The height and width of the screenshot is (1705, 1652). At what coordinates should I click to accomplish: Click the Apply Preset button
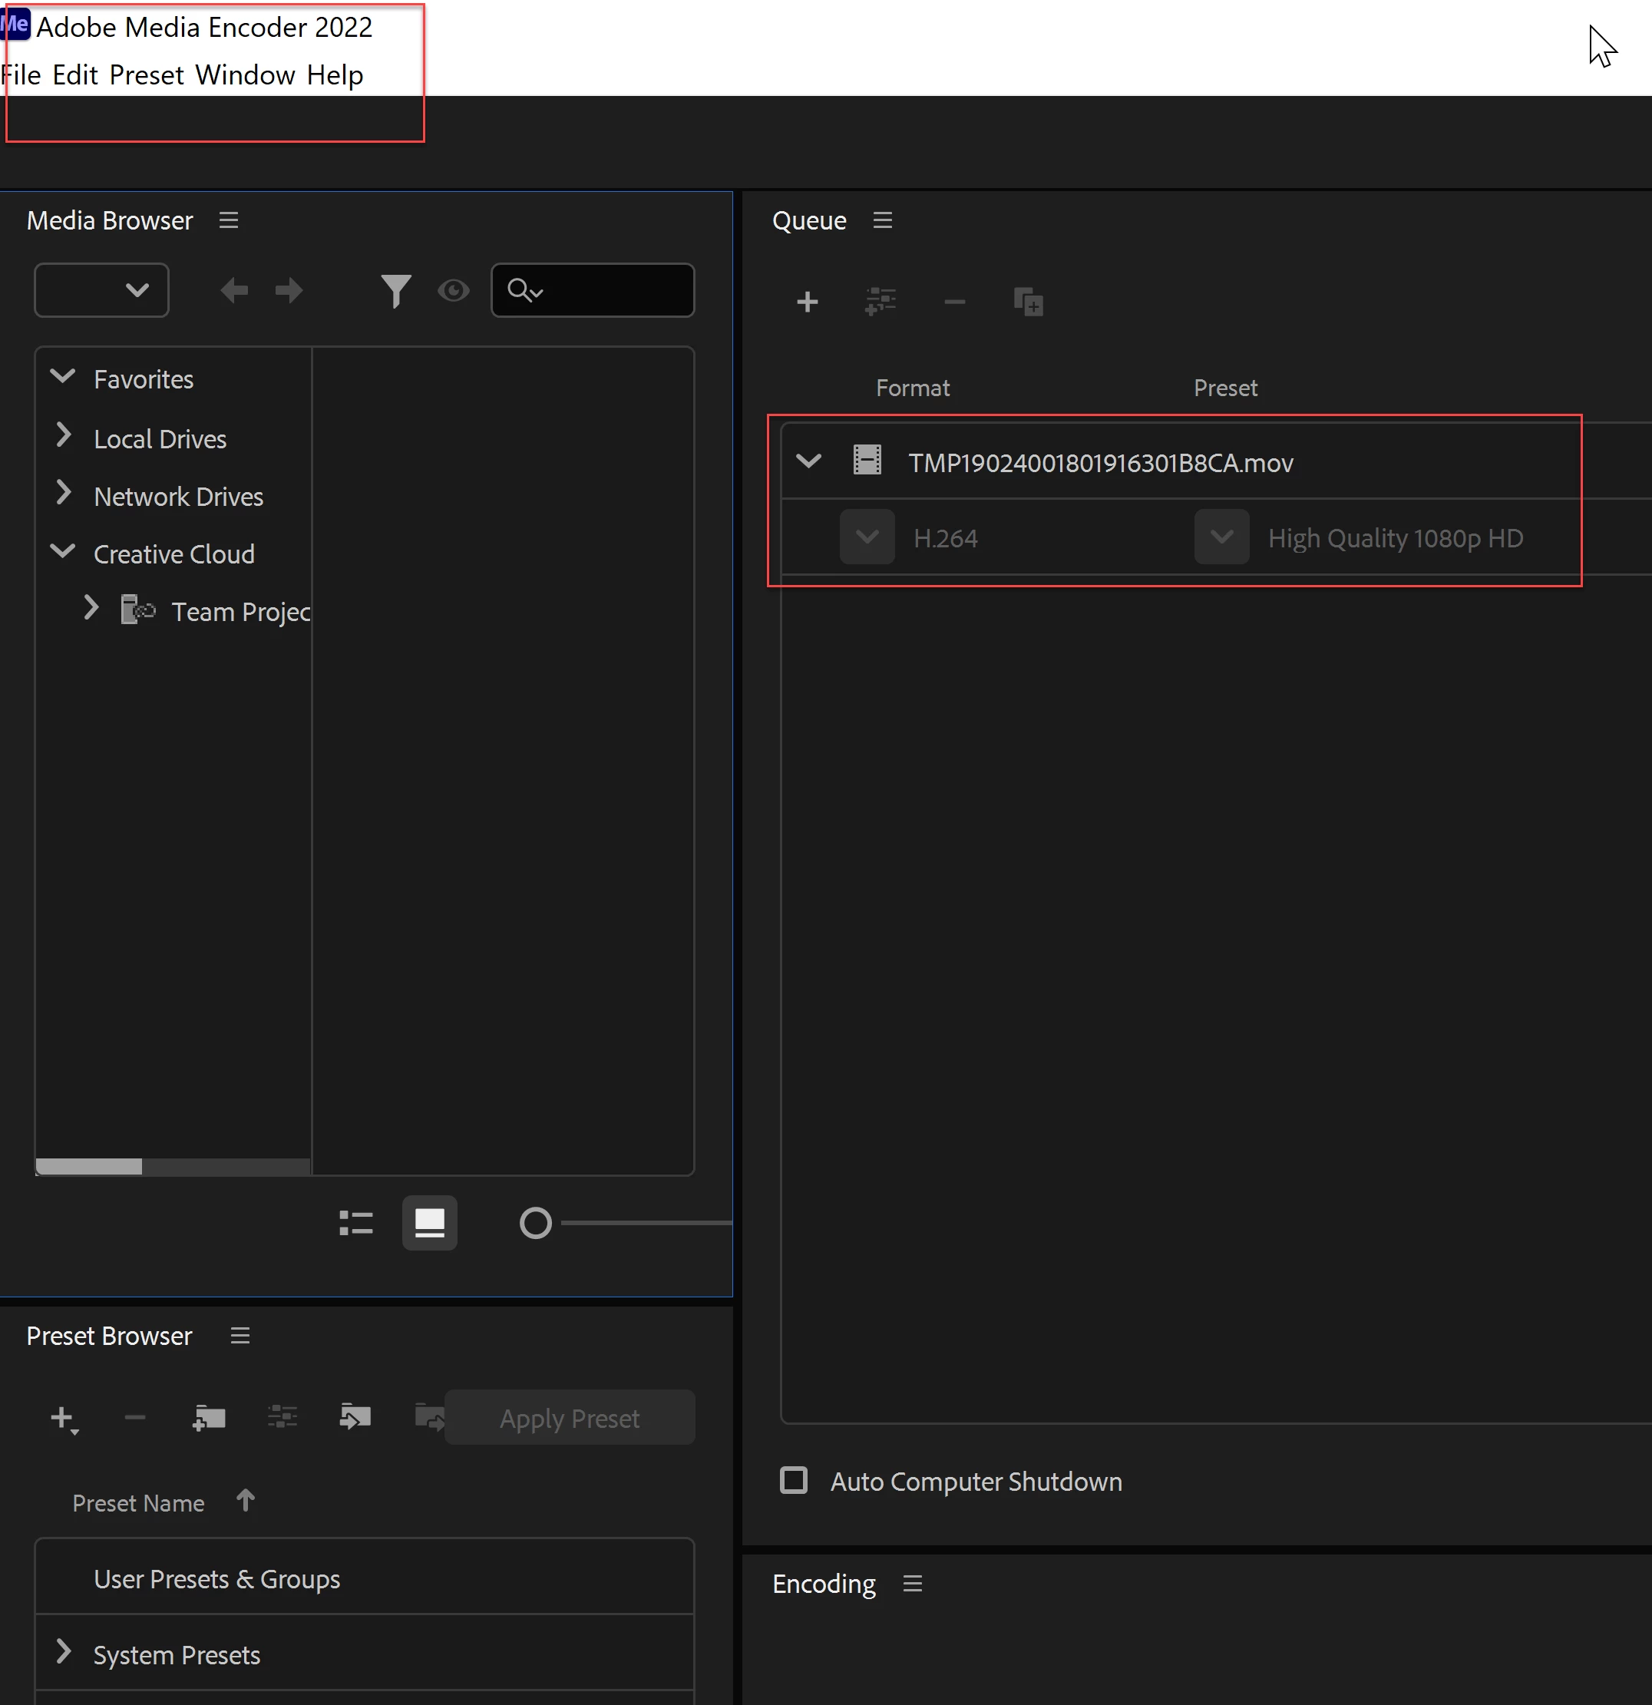569,1418
